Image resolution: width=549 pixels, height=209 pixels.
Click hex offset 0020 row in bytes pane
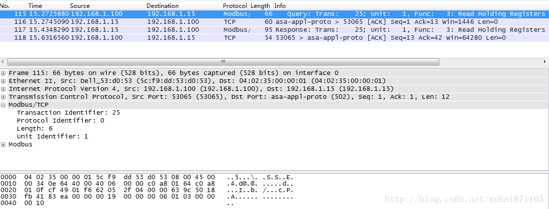[x=147, y=190]
